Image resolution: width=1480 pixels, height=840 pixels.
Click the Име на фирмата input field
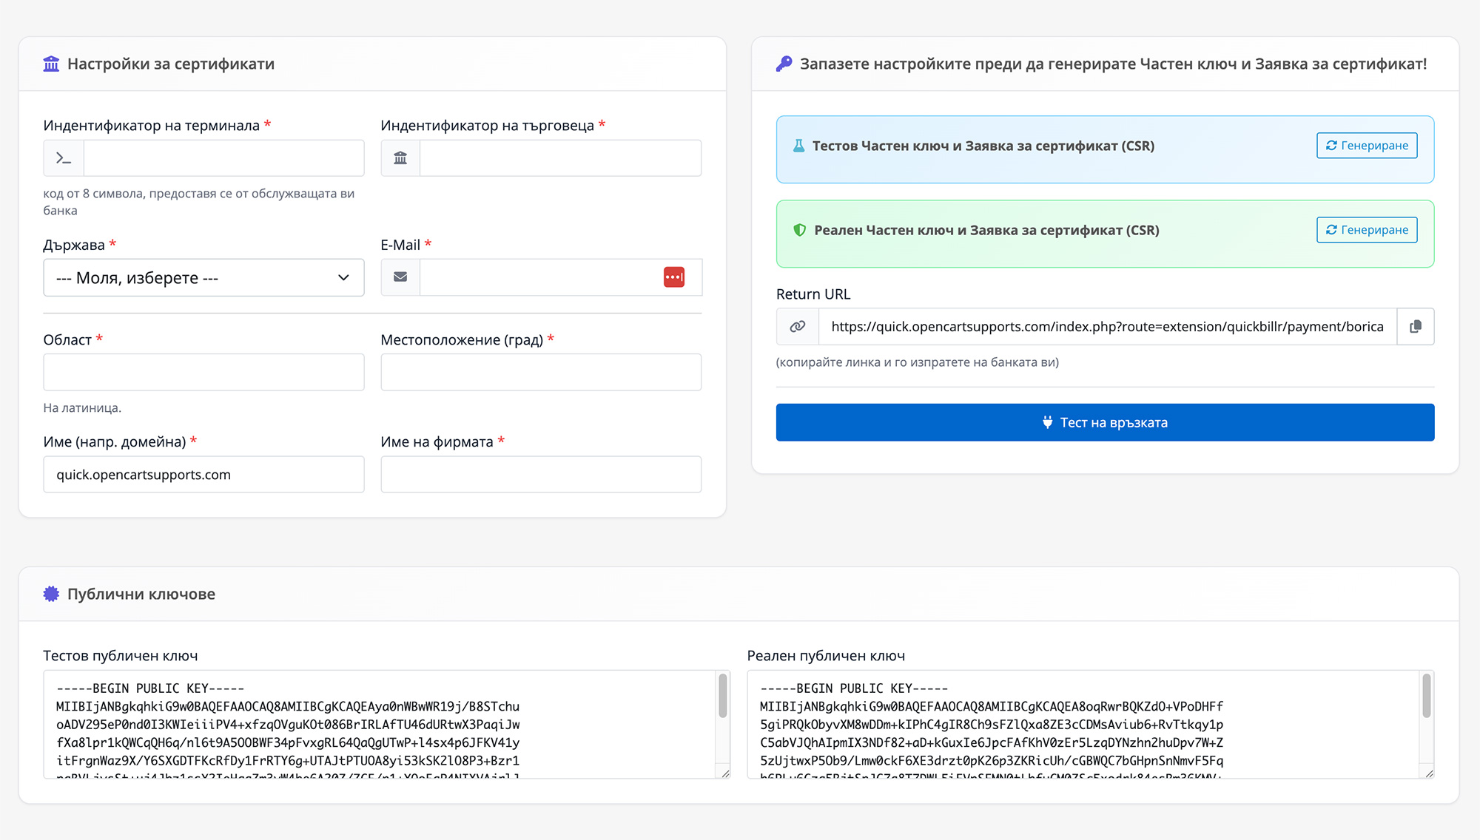click(541, 475)
